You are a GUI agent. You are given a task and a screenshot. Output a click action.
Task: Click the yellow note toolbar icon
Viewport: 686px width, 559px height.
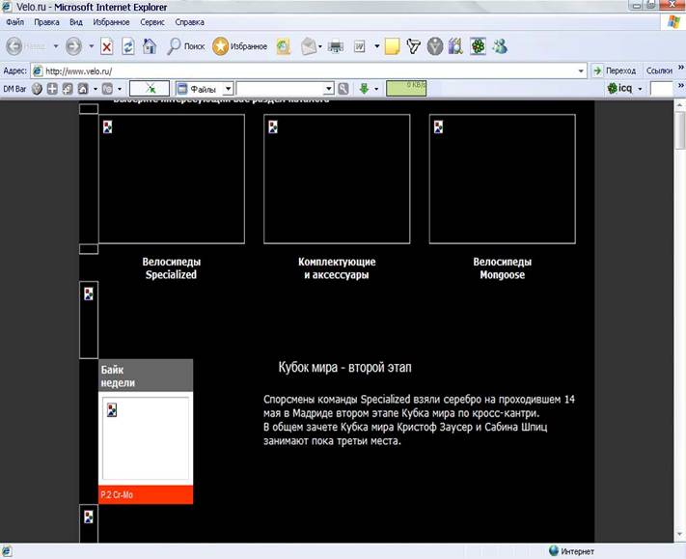(392, 46)
